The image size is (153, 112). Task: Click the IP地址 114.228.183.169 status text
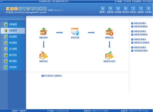pyautogui.click(x=58, y=111)
